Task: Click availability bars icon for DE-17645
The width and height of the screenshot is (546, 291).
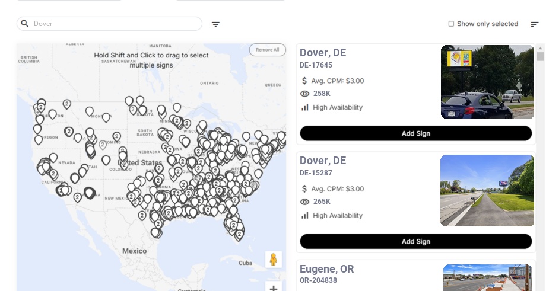Action: (304, 107)
